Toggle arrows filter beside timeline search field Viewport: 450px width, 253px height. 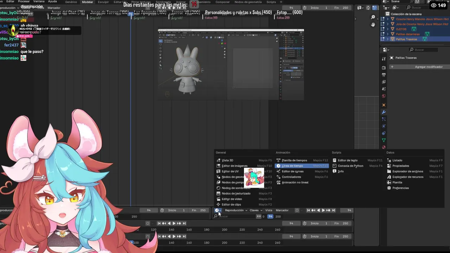click(259, 216)
